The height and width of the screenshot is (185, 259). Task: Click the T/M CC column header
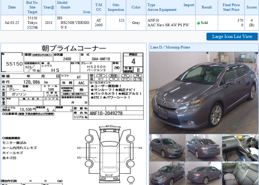[x=99, y=7]
